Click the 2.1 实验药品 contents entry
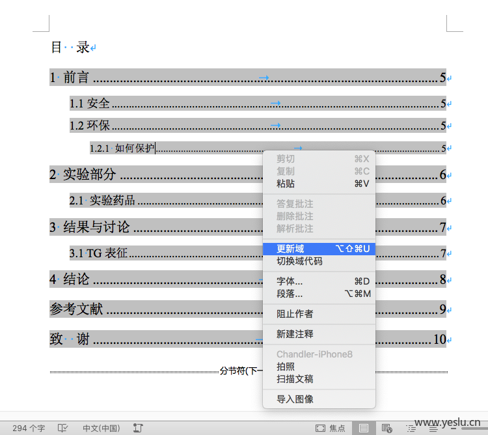 pos(258,200)
